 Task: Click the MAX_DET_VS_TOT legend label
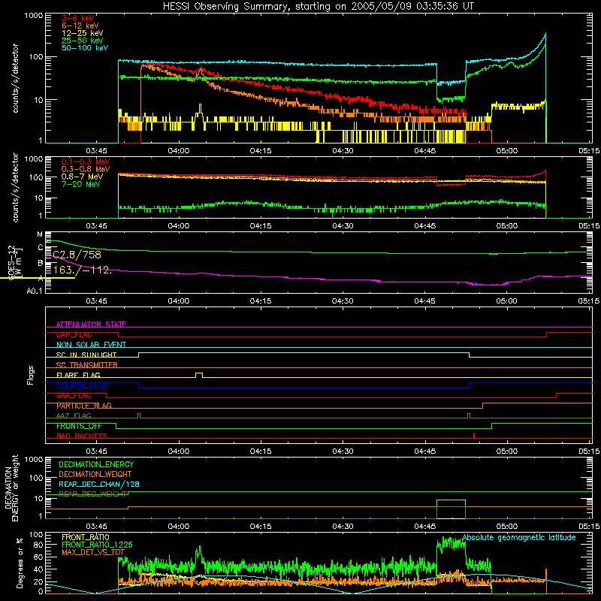[93, 552]
